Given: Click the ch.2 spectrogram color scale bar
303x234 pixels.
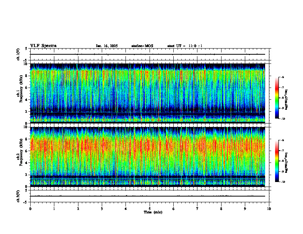Looking at the screenshot, I should pyautogui.click(x=277, y=161).
